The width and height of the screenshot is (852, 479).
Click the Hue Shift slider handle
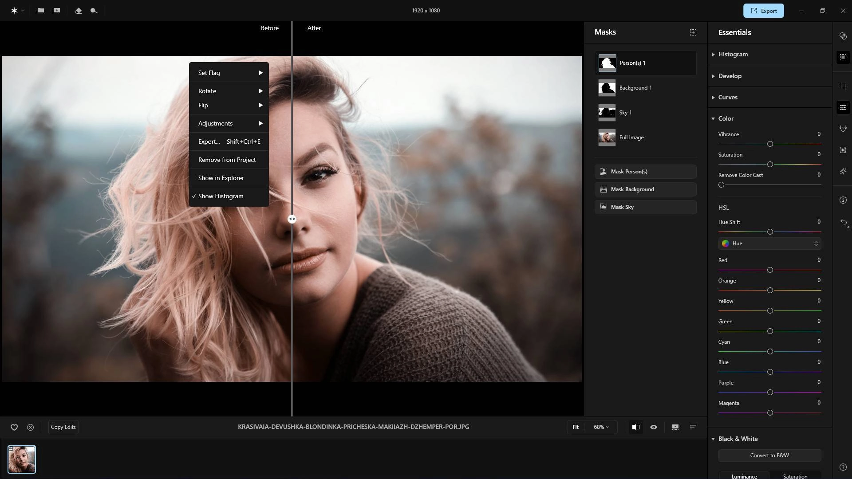770,232
